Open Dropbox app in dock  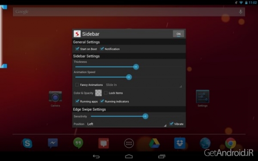tap(180, 143)
